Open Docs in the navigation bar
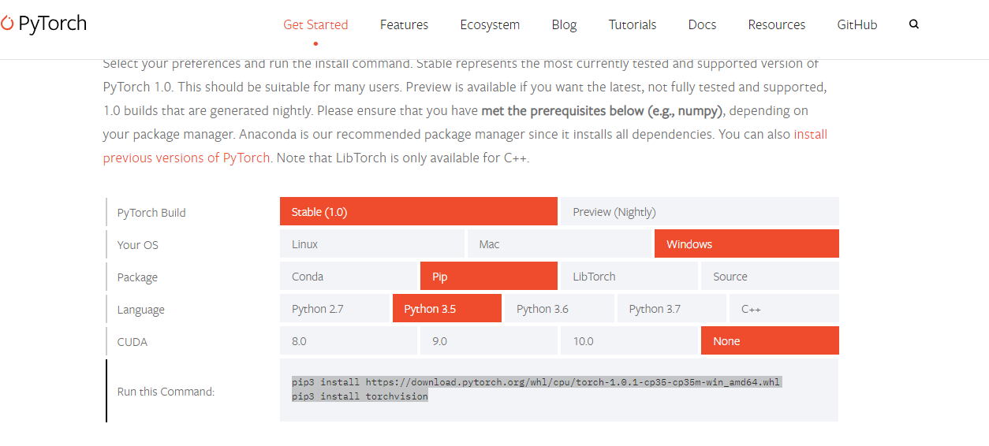The image size is (989, 446). click(x=702, y=24)
